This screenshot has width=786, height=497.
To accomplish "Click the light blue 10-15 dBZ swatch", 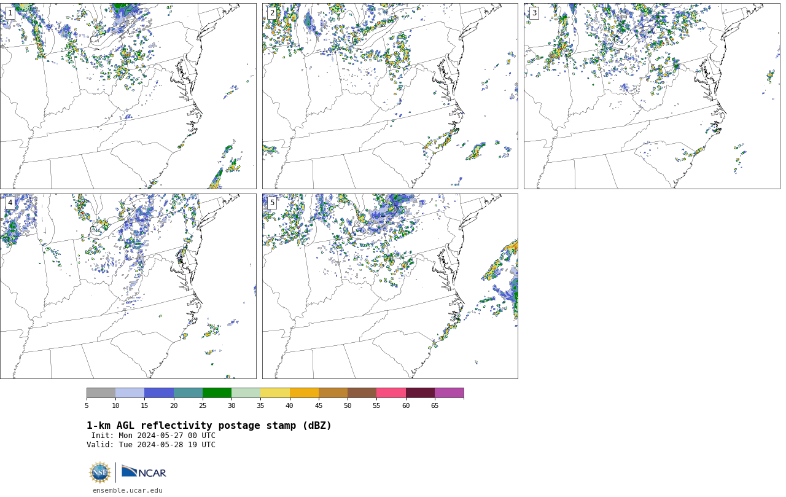I will 130,393.
